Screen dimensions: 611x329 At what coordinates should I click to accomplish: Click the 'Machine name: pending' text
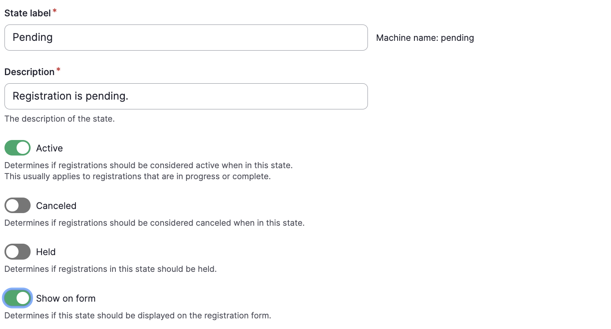[425, 38]
